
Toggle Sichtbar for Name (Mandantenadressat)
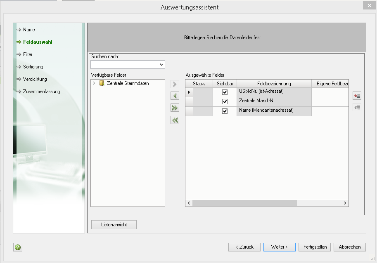click(x=225, y=111)
